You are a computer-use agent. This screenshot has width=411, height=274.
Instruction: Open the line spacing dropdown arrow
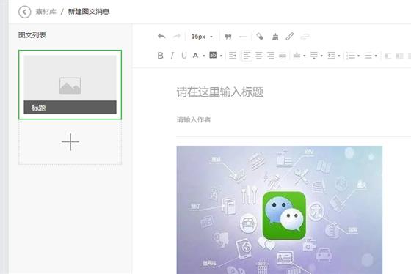tap(339, 56)
